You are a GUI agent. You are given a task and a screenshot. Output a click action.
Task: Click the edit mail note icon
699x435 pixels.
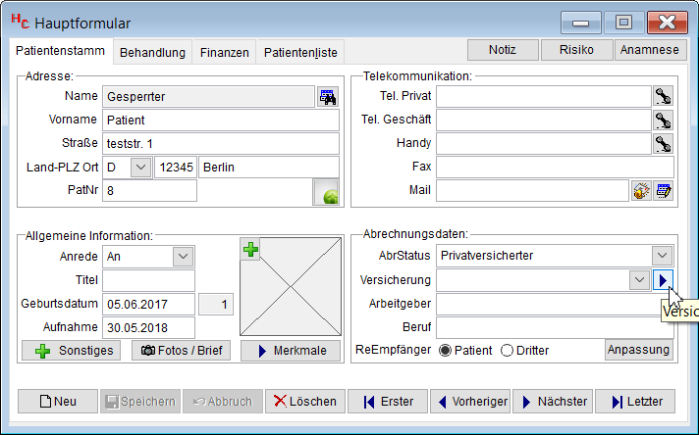[x=664, y=190]
